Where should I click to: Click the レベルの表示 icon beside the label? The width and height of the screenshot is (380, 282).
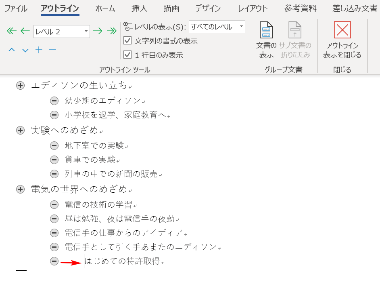pos(128,26)
